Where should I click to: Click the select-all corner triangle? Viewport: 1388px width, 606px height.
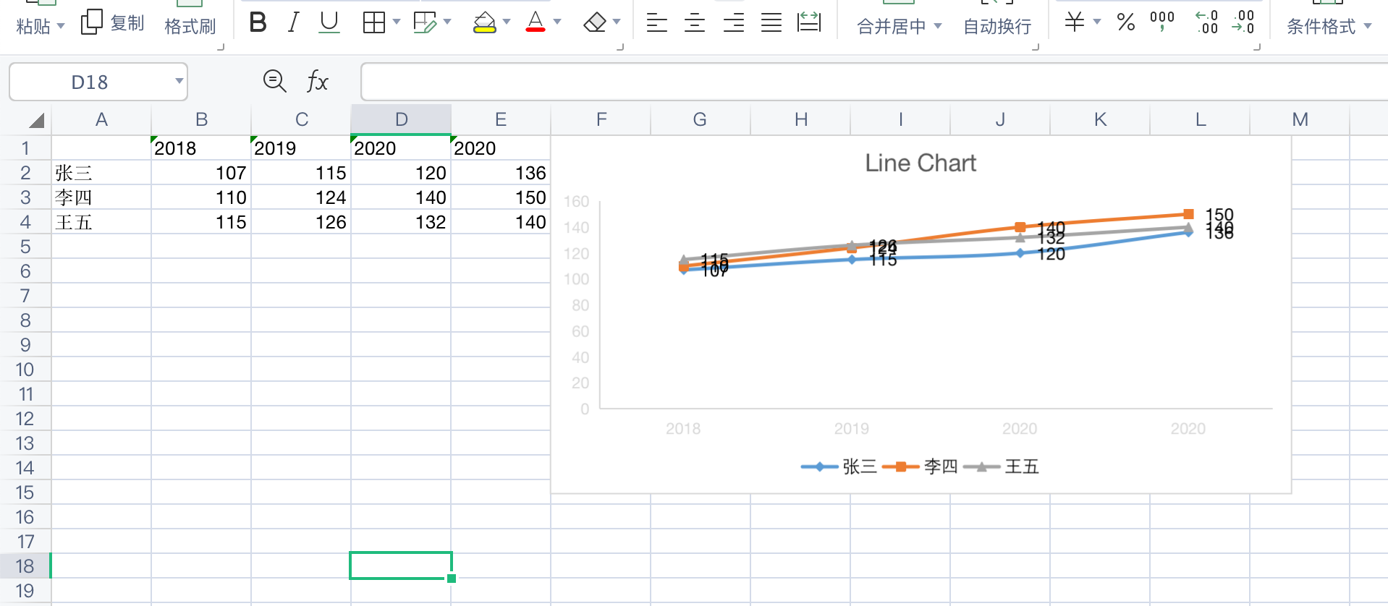tap(35, 120)
